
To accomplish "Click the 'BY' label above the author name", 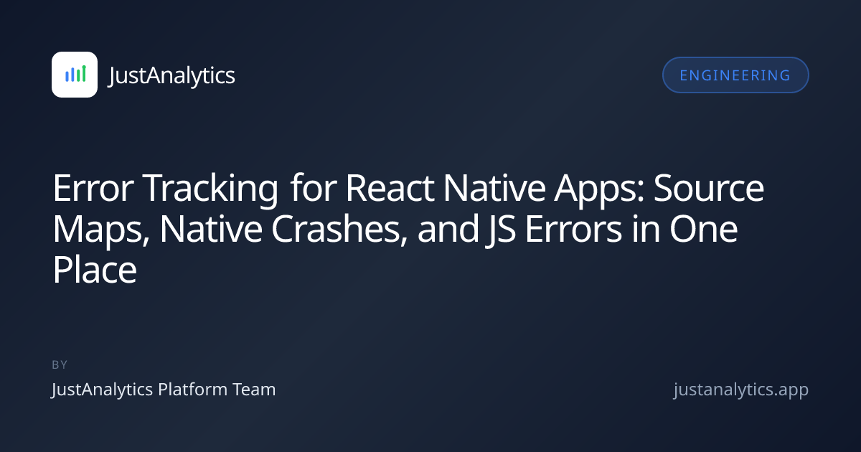I will [60, 364].
